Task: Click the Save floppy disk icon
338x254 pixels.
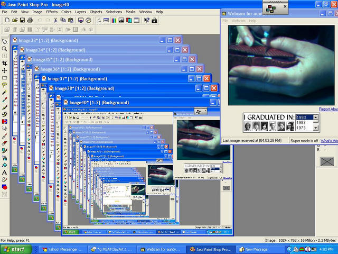Action: [22, 20]
